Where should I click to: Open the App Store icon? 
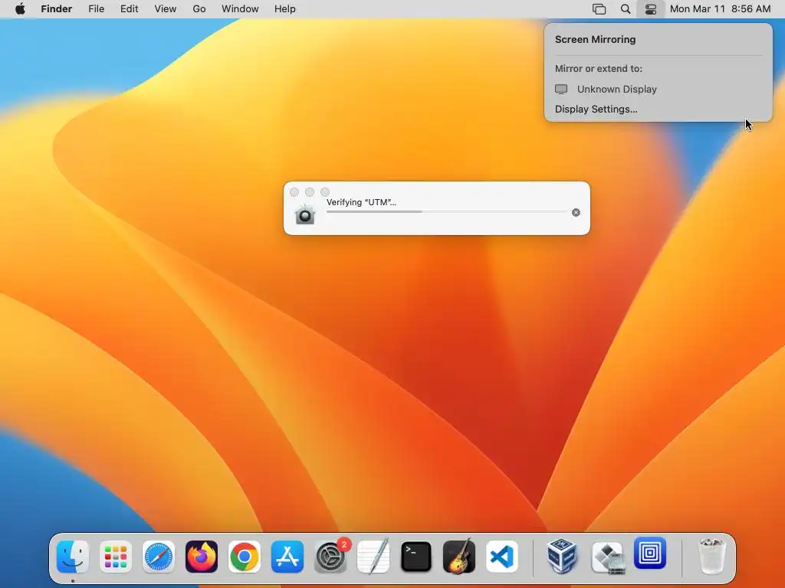(x=287, y=557)
